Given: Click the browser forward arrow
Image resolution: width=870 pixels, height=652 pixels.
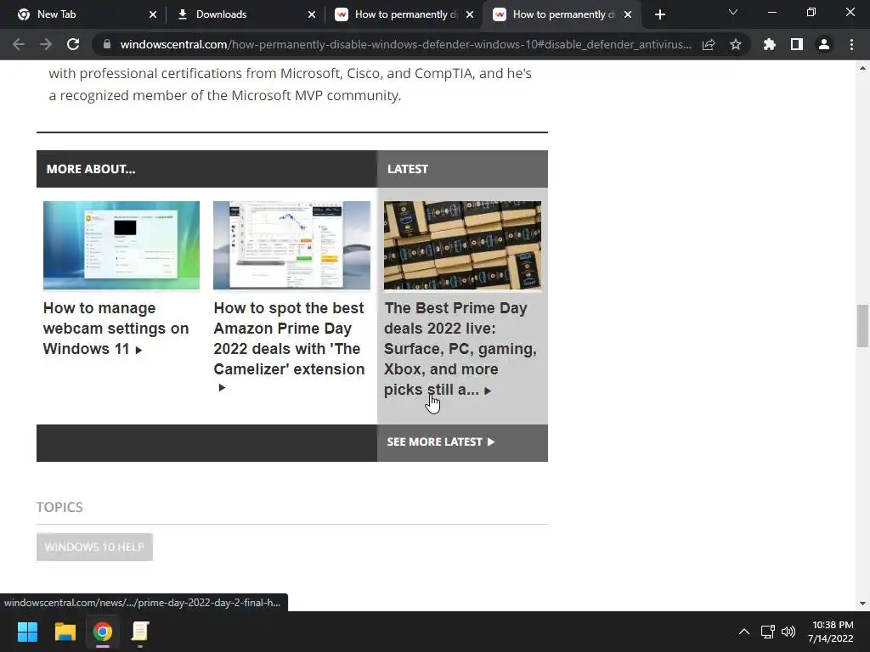Looking at the screenshot, I should pos(46,44).
